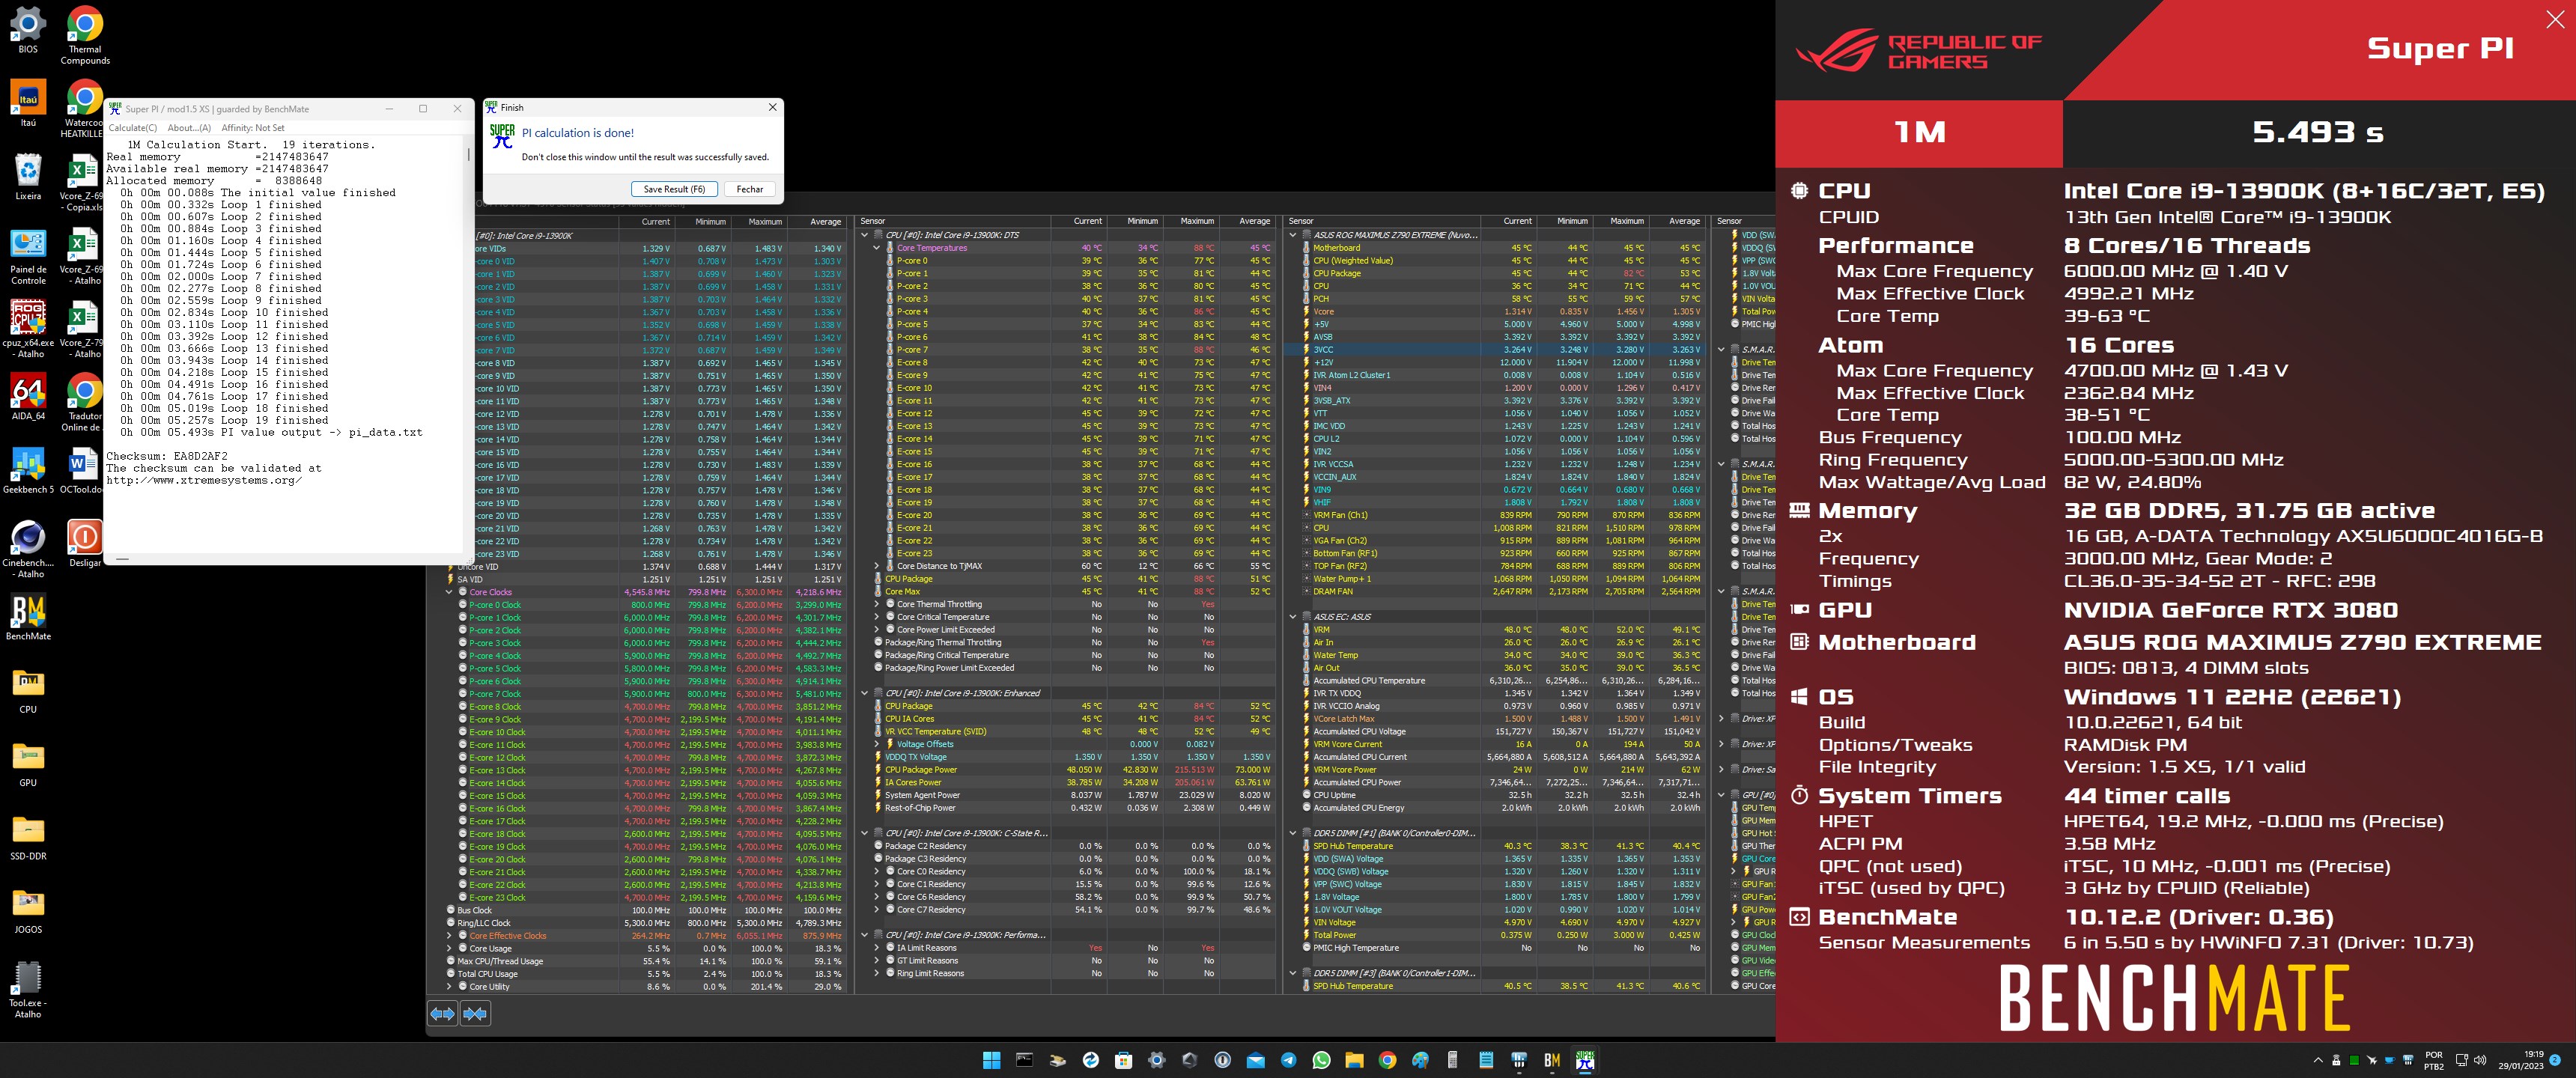Collapse the ASUS EC: ASUS sensor group
Screen dimensions: 2576x1078
(x=1293, y=617)
